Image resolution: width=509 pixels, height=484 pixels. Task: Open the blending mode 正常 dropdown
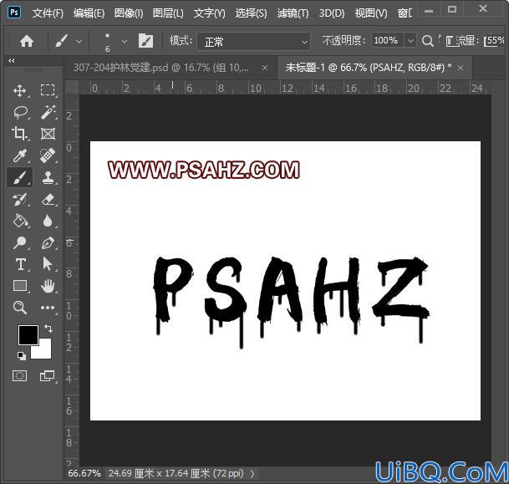click(x=253, y=42)
